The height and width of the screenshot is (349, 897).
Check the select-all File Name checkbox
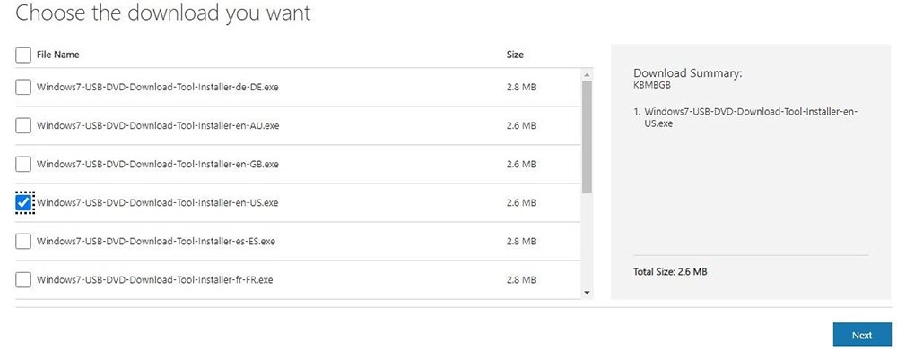coord(23,55)
